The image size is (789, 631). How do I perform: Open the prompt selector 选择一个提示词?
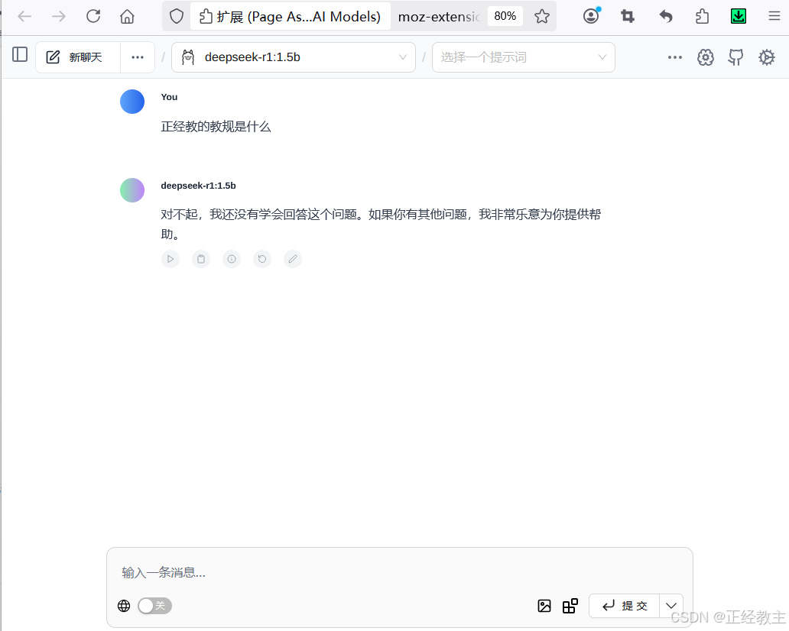click(523, 57)
